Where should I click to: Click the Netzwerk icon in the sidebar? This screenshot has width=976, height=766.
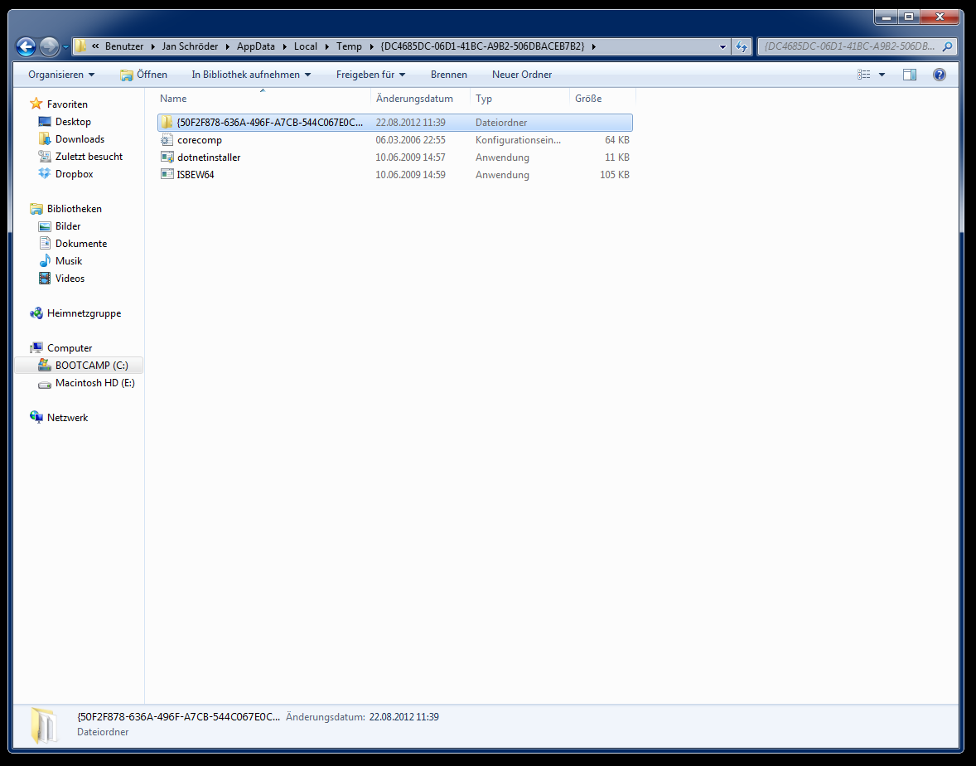click(x=36, y=417)
